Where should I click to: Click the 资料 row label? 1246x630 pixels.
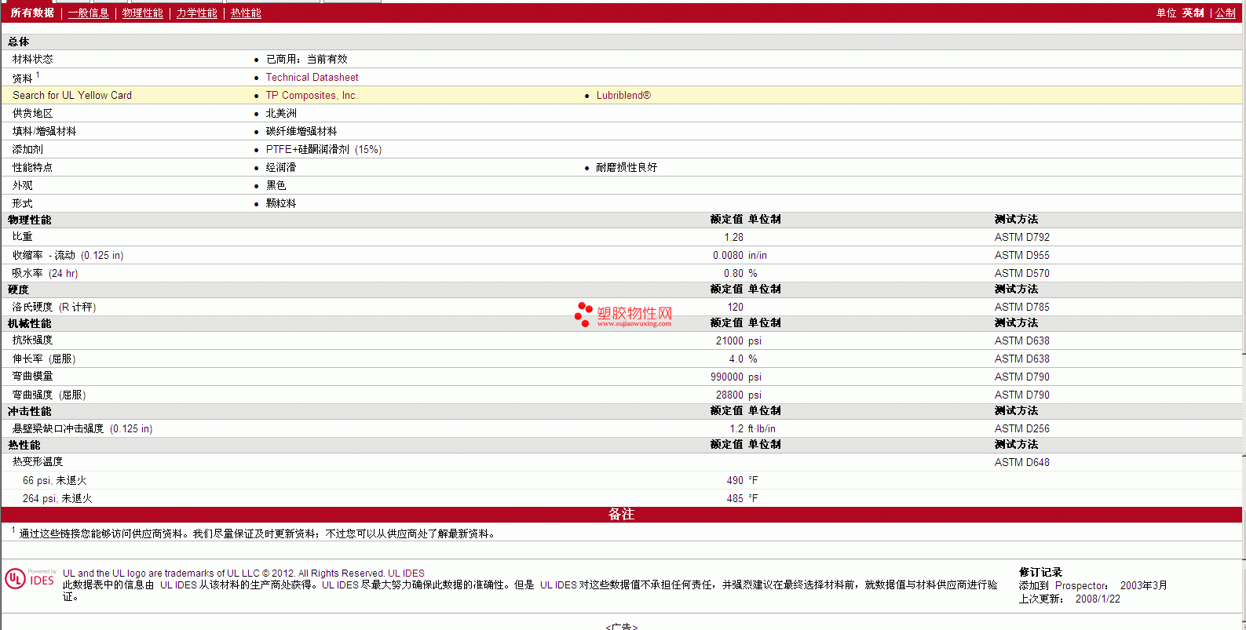[x=22, y=78]
